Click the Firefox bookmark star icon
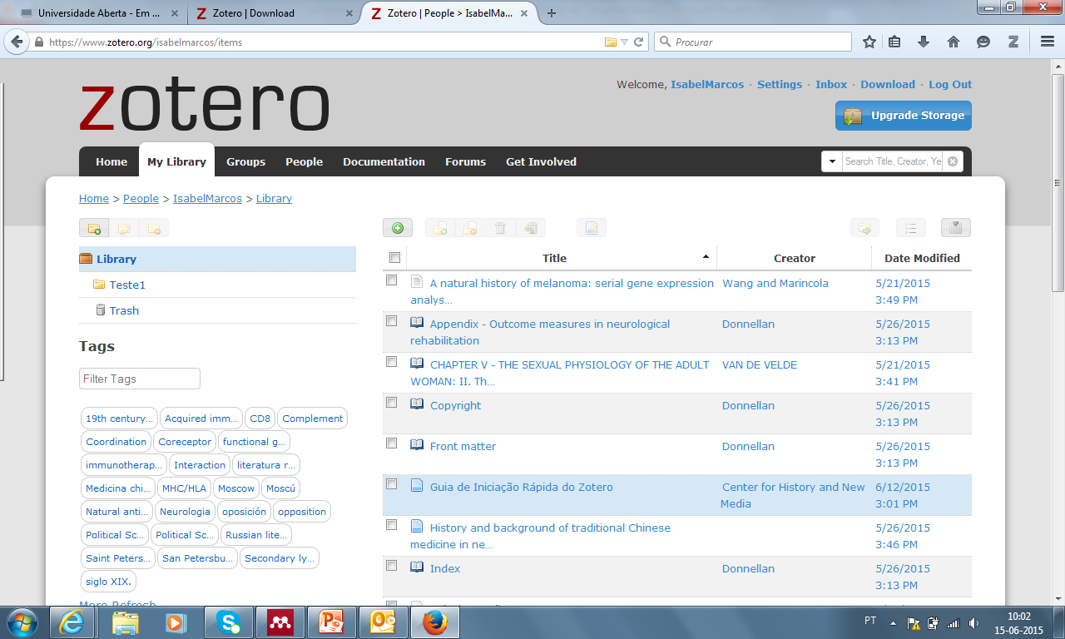 pos(869,42)
